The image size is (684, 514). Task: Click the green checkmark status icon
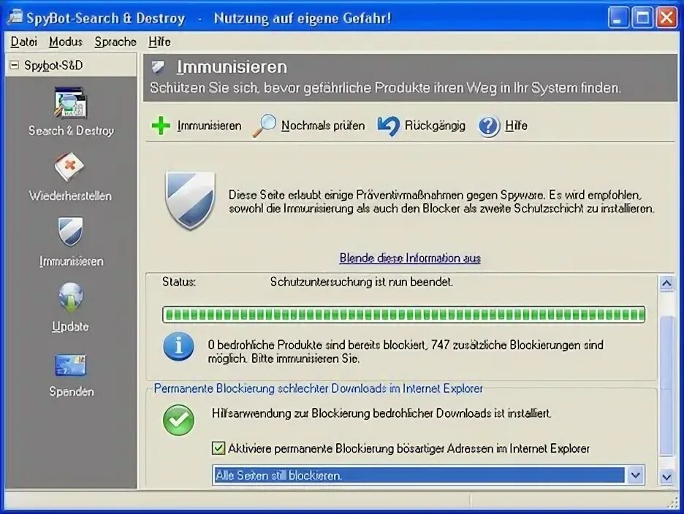[178, 420]
